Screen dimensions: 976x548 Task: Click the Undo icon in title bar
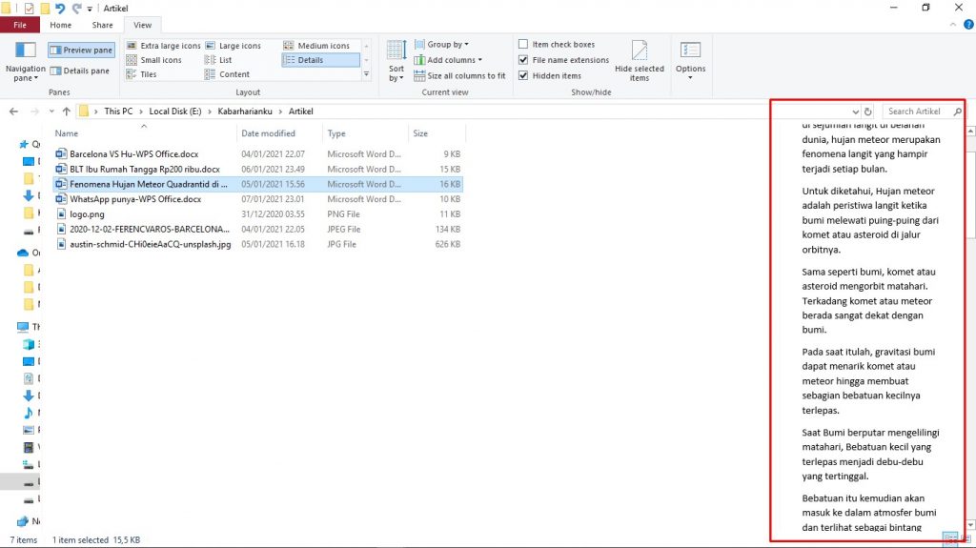[60, 8]
